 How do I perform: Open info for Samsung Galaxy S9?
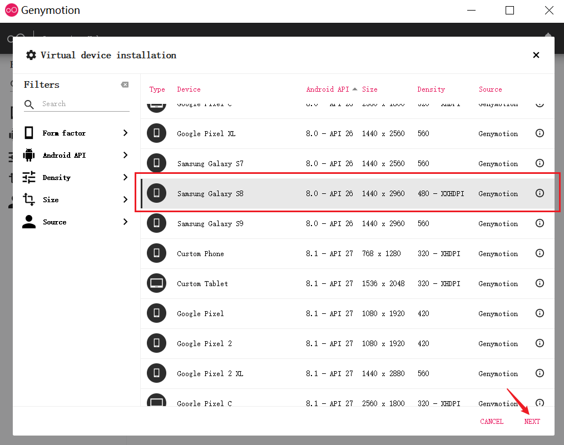point(540,223)
